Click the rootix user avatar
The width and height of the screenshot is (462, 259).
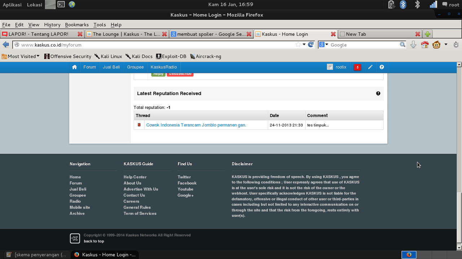pos(330,67)
